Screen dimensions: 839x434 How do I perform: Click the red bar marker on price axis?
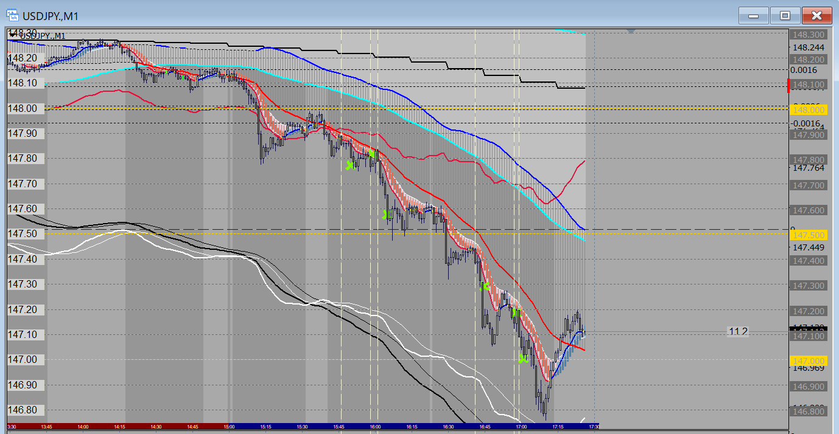789,86
